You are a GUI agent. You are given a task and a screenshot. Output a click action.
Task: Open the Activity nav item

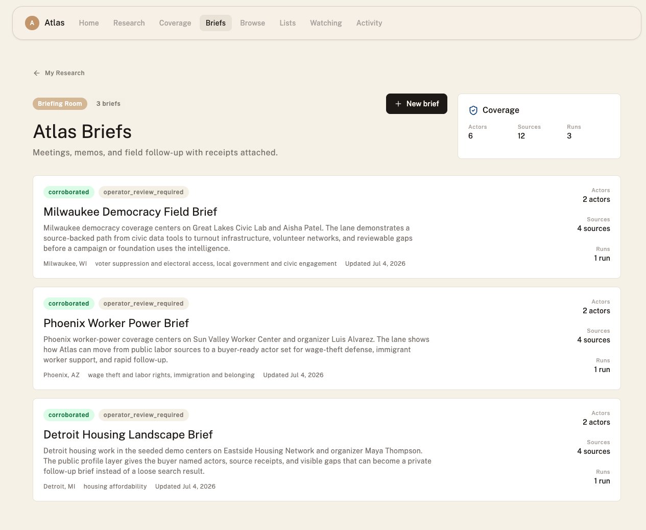369,23
